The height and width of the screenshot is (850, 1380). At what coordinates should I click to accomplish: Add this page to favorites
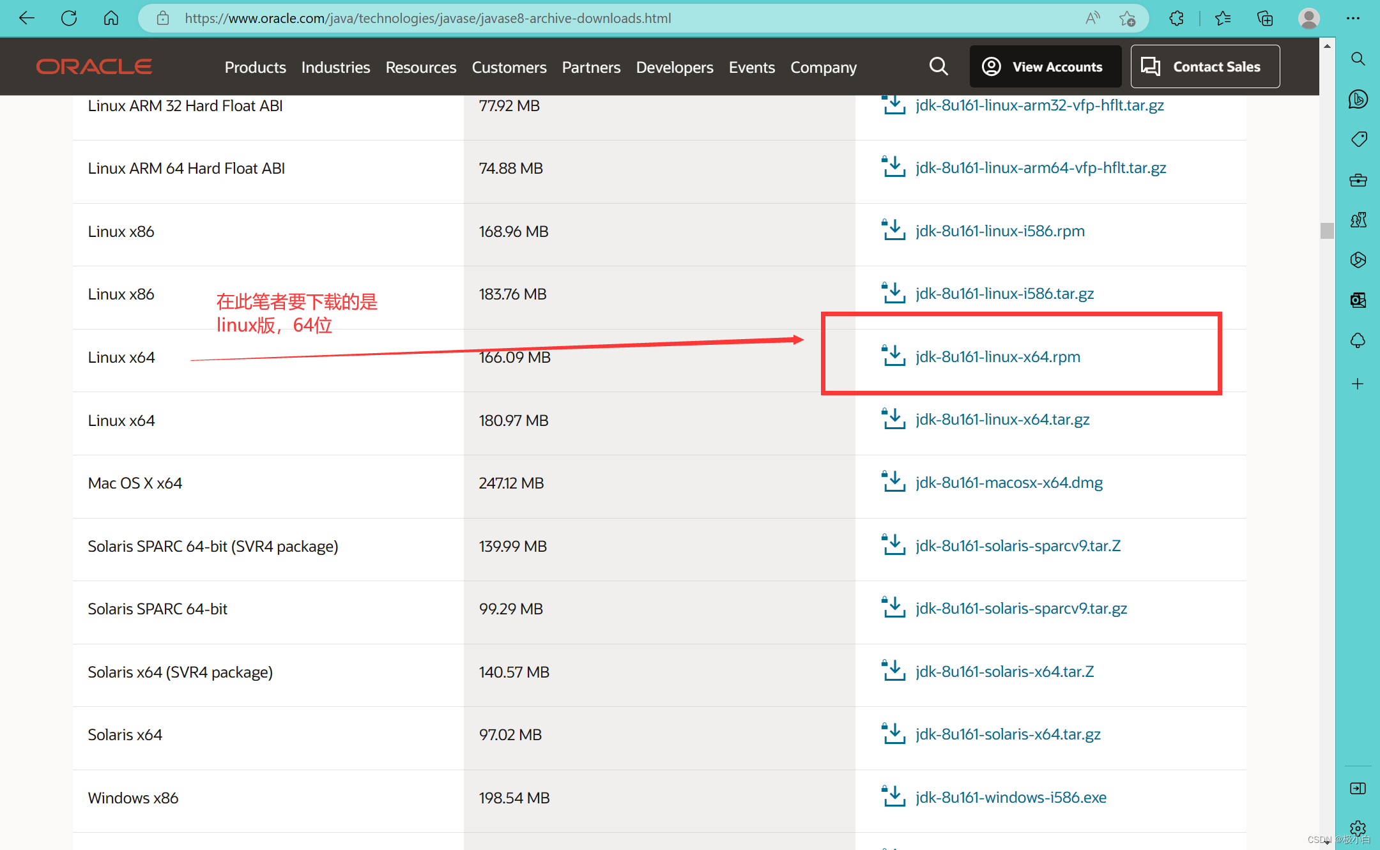[x=1127, y=18]
